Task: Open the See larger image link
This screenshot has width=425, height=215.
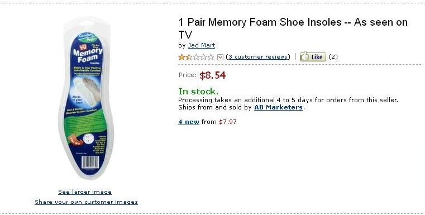Action: coord(85,192)
